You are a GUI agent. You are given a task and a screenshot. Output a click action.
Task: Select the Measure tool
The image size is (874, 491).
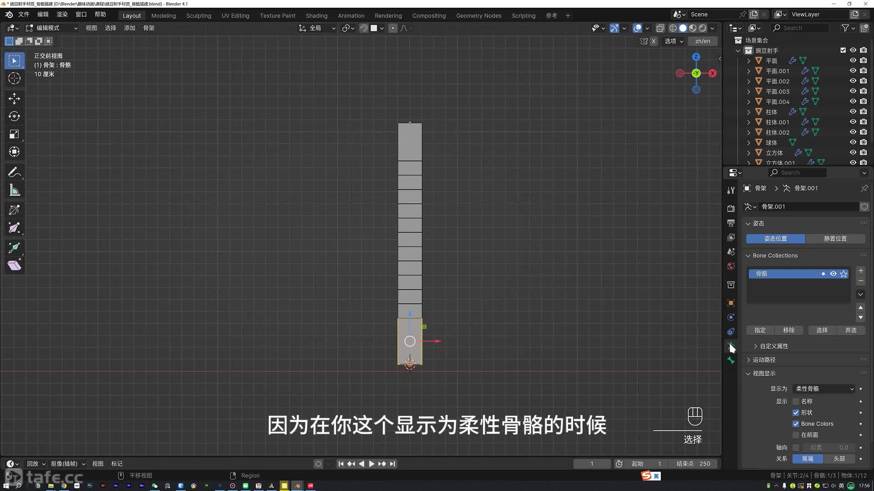pyautogui.click(x=14, y=190)
